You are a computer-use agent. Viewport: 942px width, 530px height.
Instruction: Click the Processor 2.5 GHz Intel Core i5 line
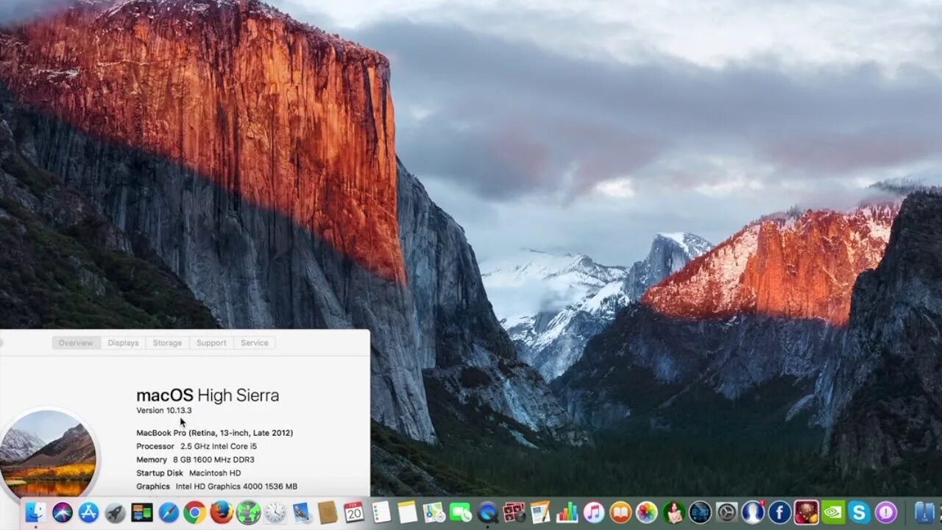click(196, 446)
